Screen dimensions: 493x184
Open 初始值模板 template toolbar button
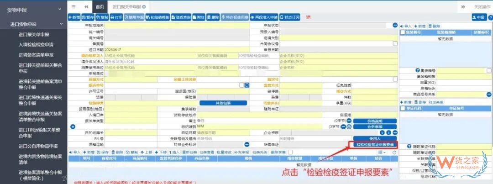click(x=158, y=17)
